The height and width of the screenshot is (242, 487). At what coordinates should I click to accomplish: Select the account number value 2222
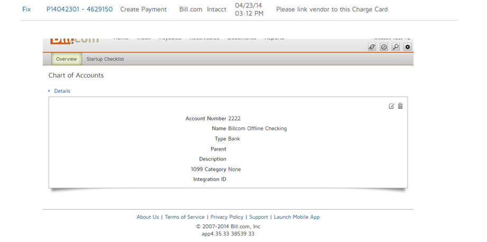click(x=234, y=118)
